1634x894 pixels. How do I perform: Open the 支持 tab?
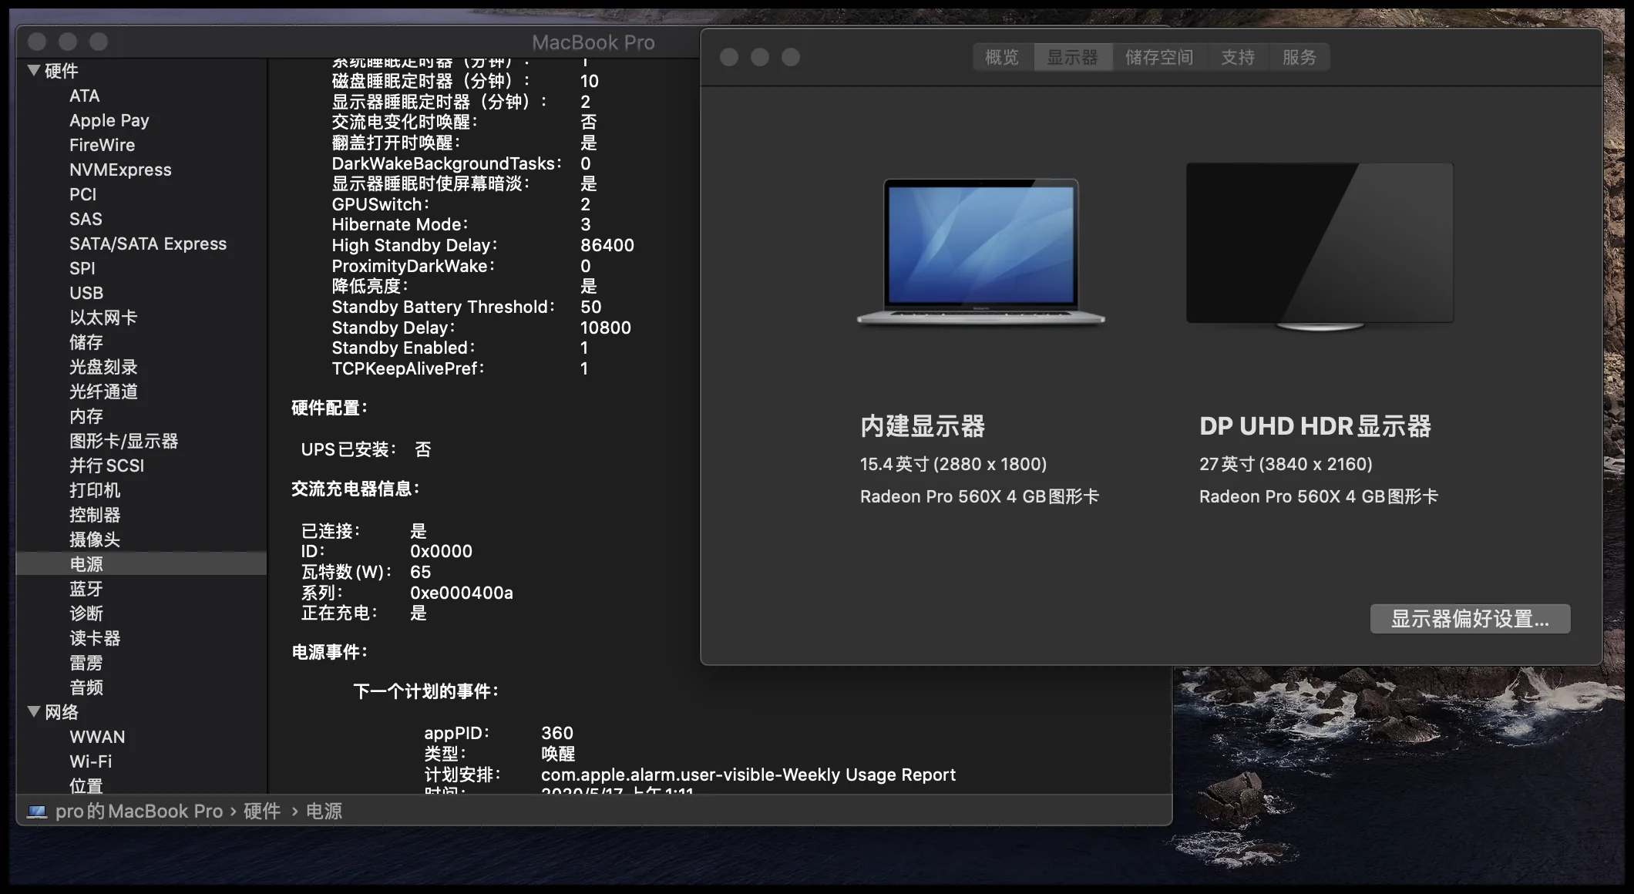point(1238,56)
